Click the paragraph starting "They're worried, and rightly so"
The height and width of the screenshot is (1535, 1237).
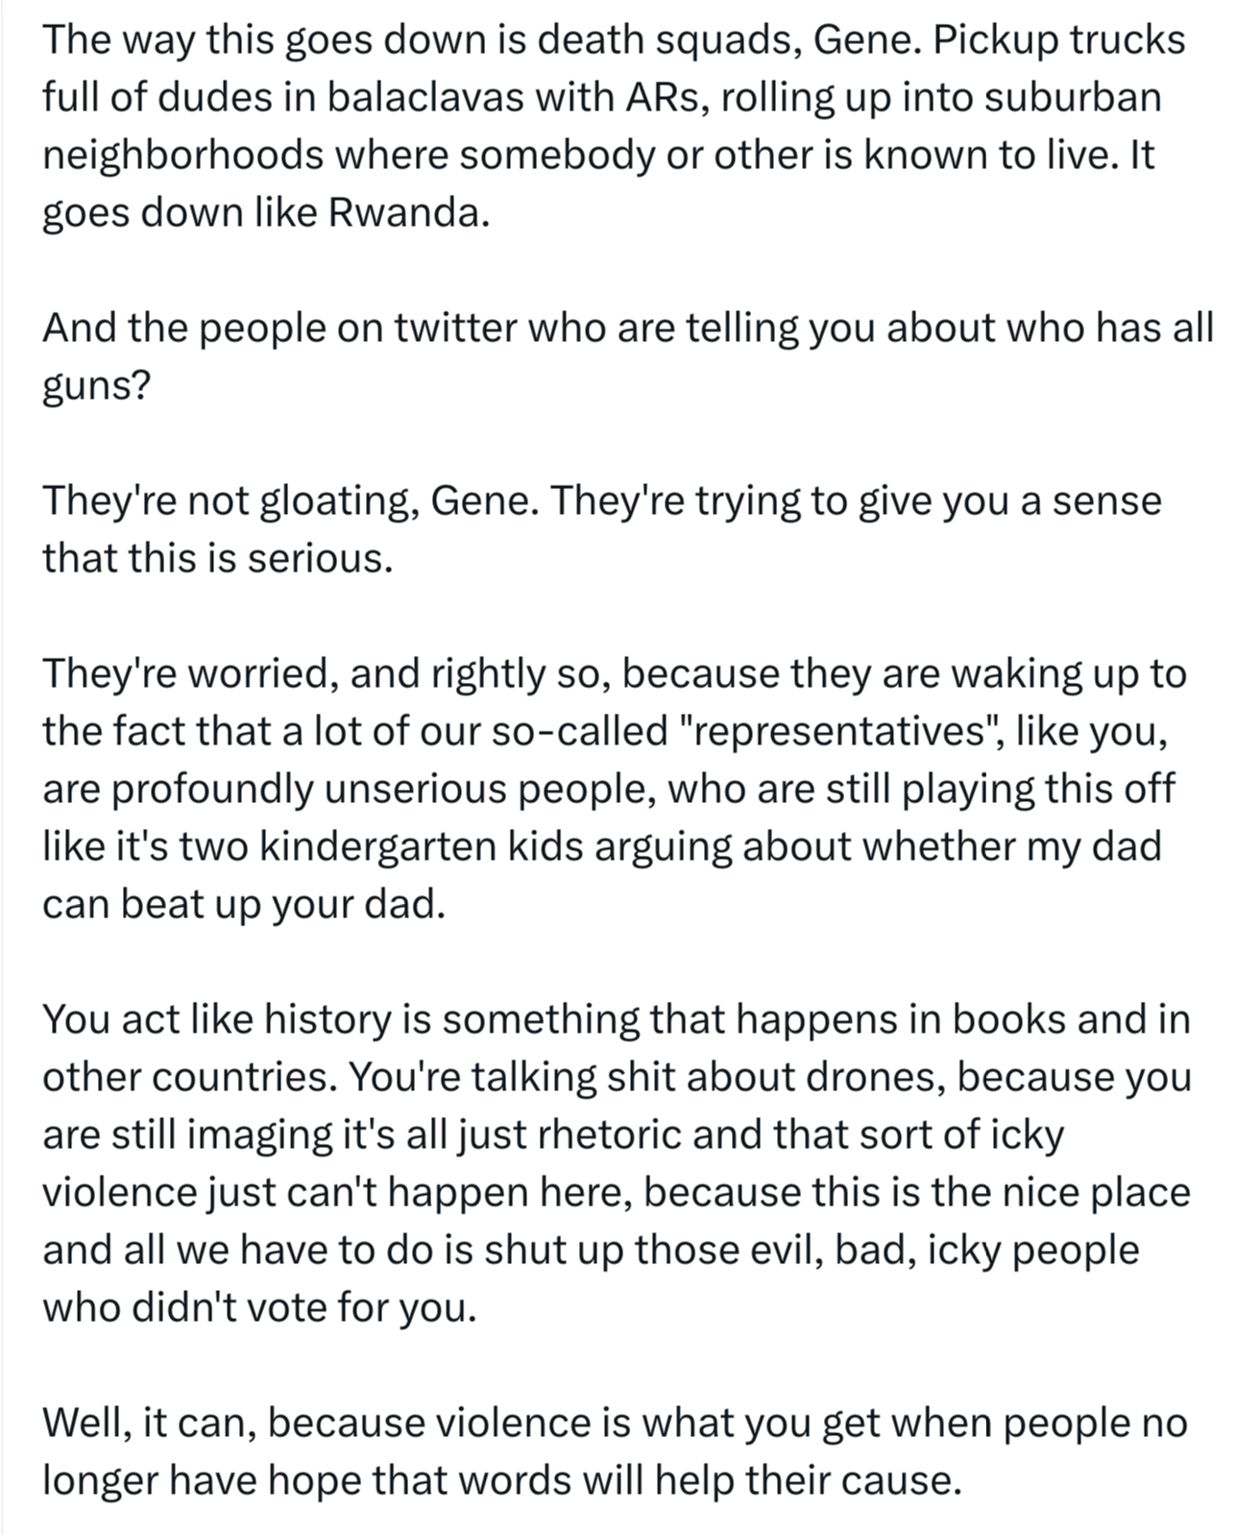click(615, 789)
